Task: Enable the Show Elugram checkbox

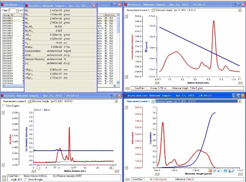Action: pos(4,106)
